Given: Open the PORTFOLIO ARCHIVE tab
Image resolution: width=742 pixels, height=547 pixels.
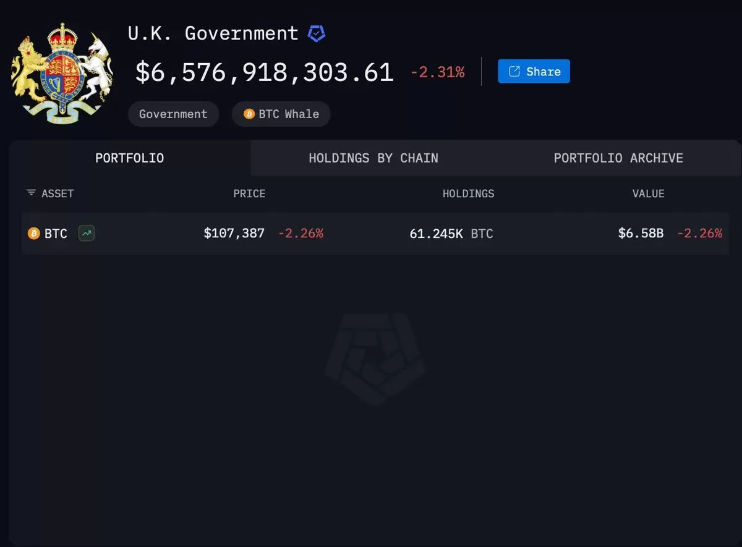Looking at the screenshot, I should click(x=618, y=158).
